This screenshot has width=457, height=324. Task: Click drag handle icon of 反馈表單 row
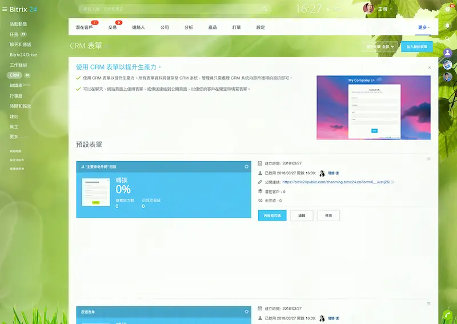tap(429, 304)
